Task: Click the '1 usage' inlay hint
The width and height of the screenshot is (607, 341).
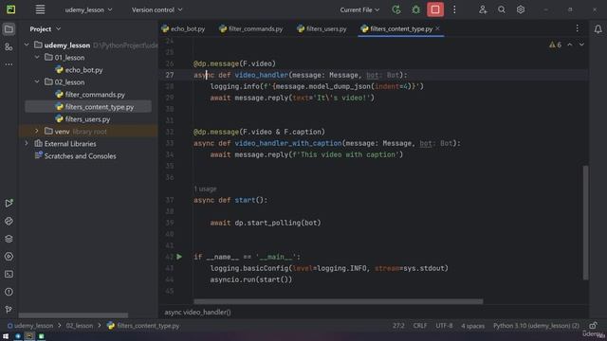Action: [205, 189]
